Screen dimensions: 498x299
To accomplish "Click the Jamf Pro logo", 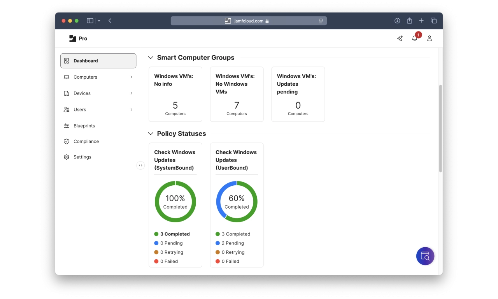I will pyautogui.click(x=78, y=38).
